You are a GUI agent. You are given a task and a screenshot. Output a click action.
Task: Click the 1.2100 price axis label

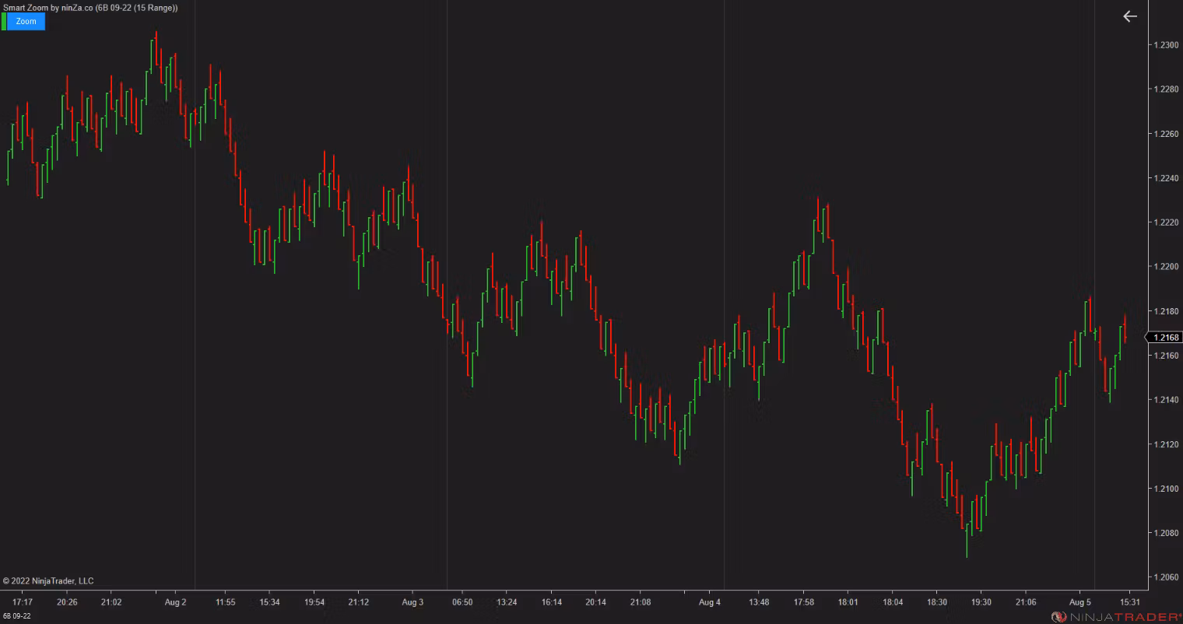click(1165, 489)
